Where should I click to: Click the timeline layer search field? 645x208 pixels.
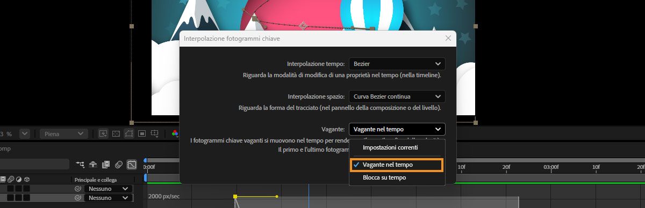coord(34,164)
